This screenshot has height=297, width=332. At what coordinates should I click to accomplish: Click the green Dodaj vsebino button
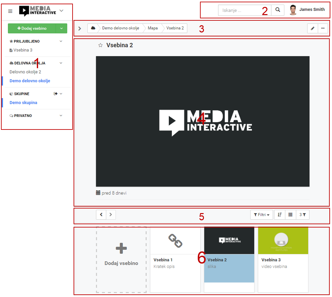[x=32, y=28]
